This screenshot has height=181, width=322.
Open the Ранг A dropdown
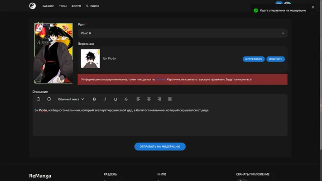tap(183, 33)
